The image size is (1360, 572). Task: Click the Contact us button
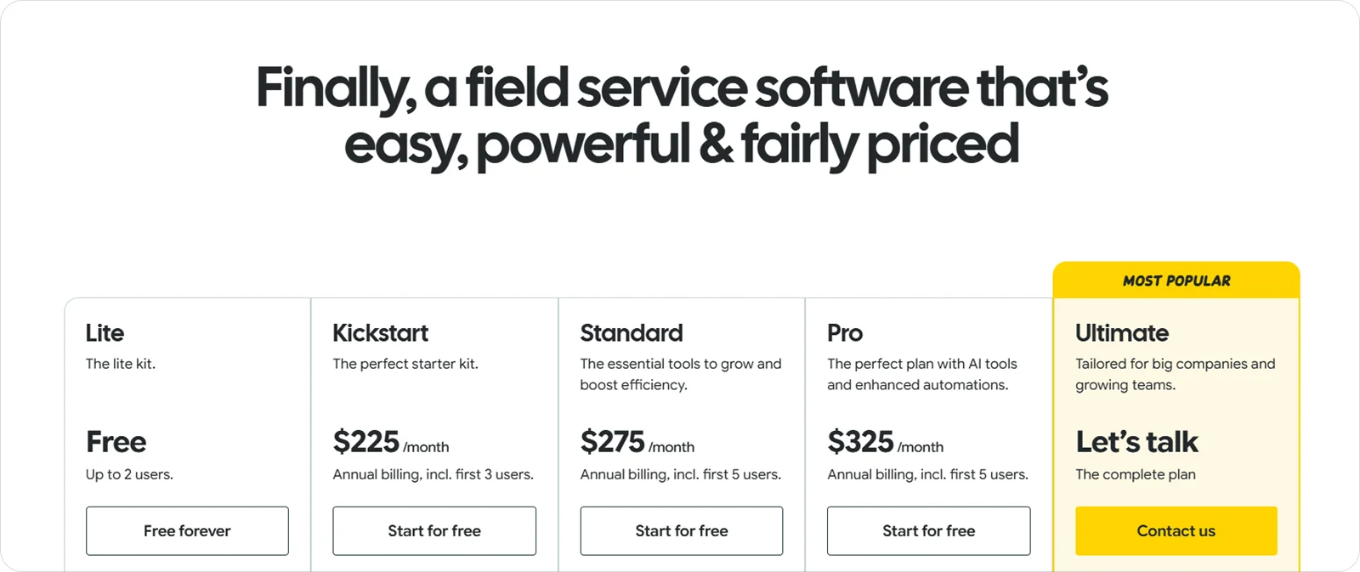(x=1176, y=530)
